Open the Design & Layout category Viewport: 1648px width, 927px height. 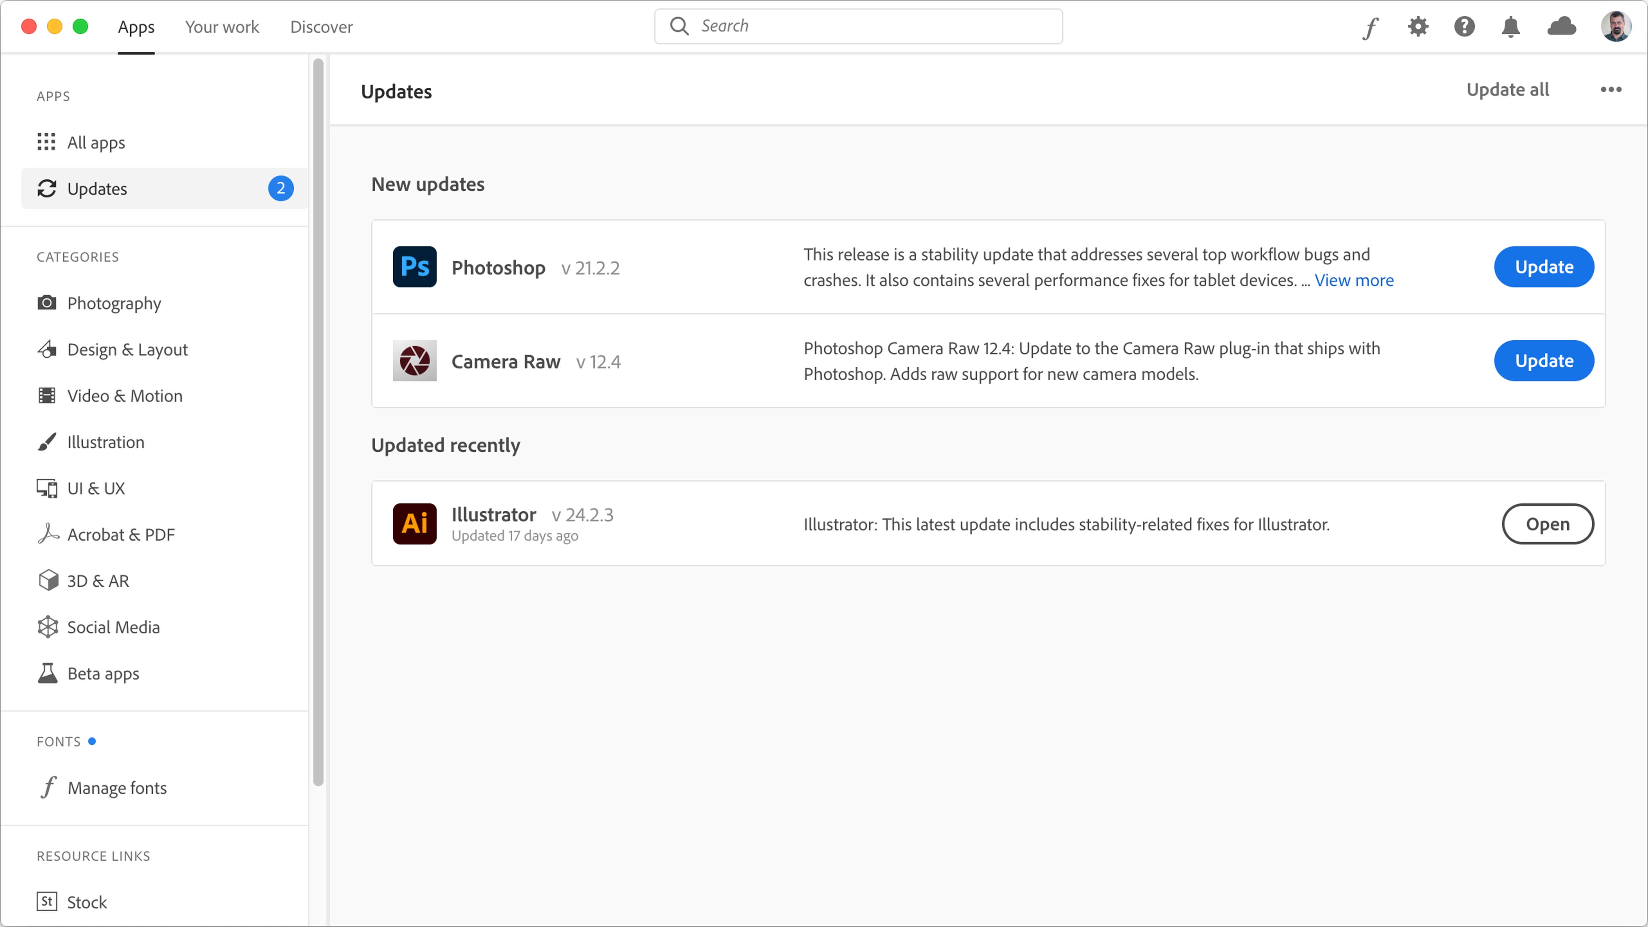tap(165, 349)
